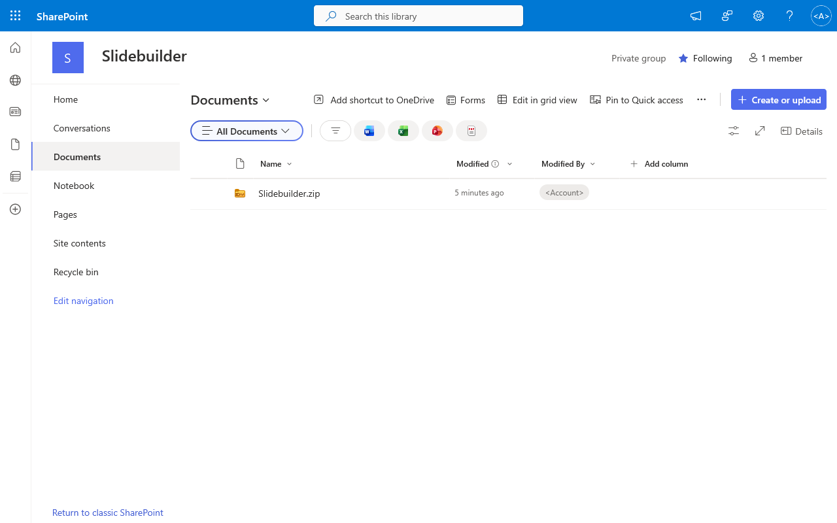This screenshot has height=523, width=837.
Task: Click Private group label
Action: click(x=639, y=58)
